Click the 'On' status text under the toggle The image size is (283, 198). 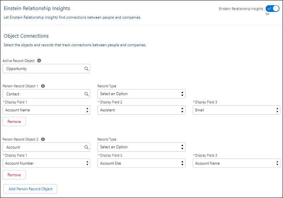pyautogui.click(x=267, y=14)
